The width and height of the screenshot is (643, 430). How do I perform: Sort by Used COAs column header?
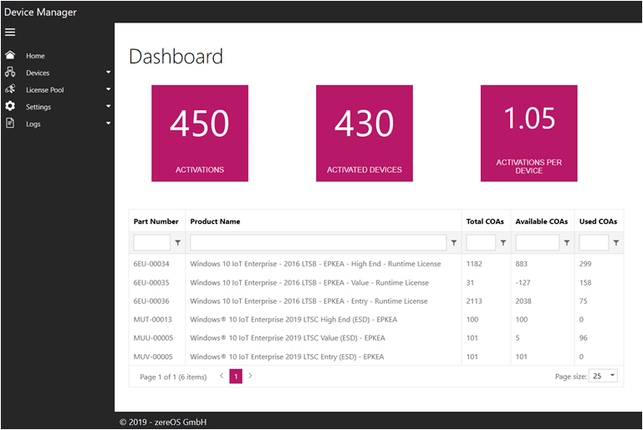(599, 221)
